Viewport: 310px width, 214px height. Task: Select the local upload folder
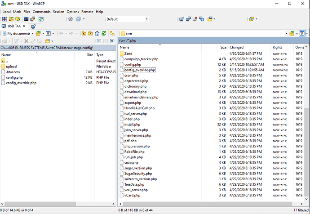pyautogui.click(x=11, y=67)
